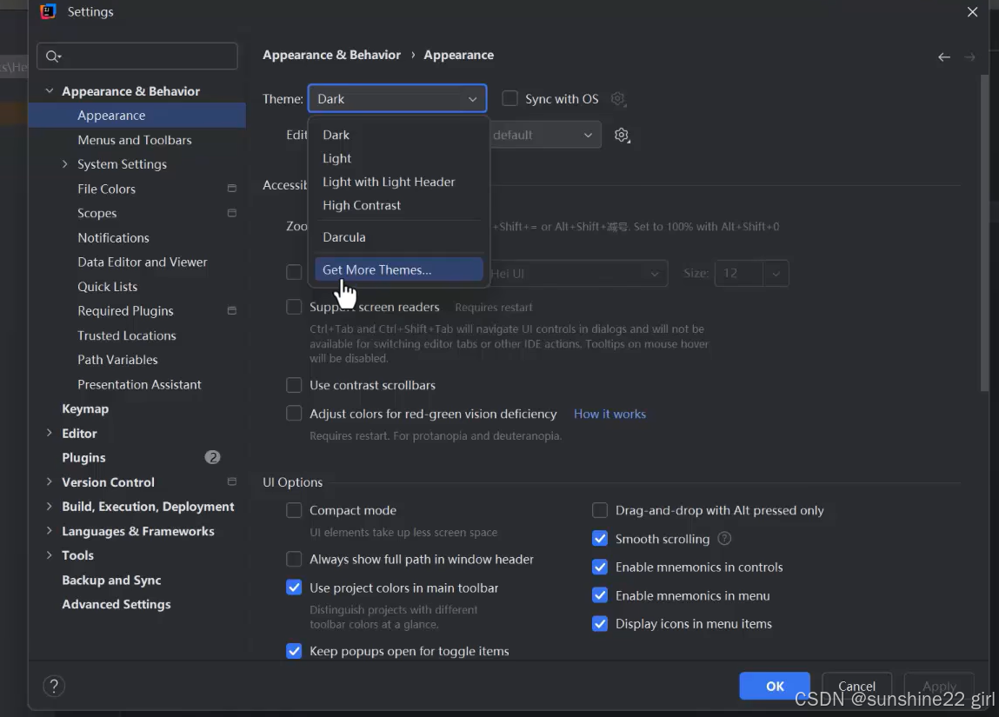
Task: Enable Sync with OS checkbox
Action: [x=509, y=99]
